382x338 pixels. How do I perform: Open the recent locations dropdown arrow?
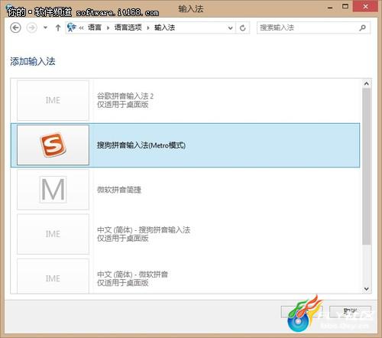45,28
